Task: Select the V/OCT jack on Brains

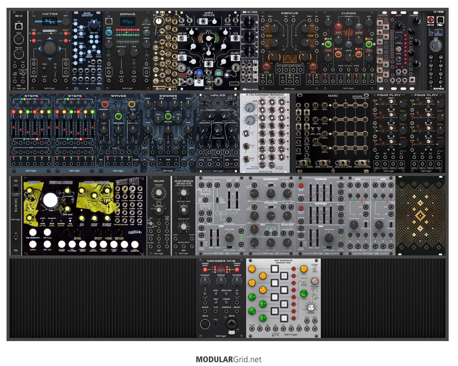Action: tap(121, 81)
